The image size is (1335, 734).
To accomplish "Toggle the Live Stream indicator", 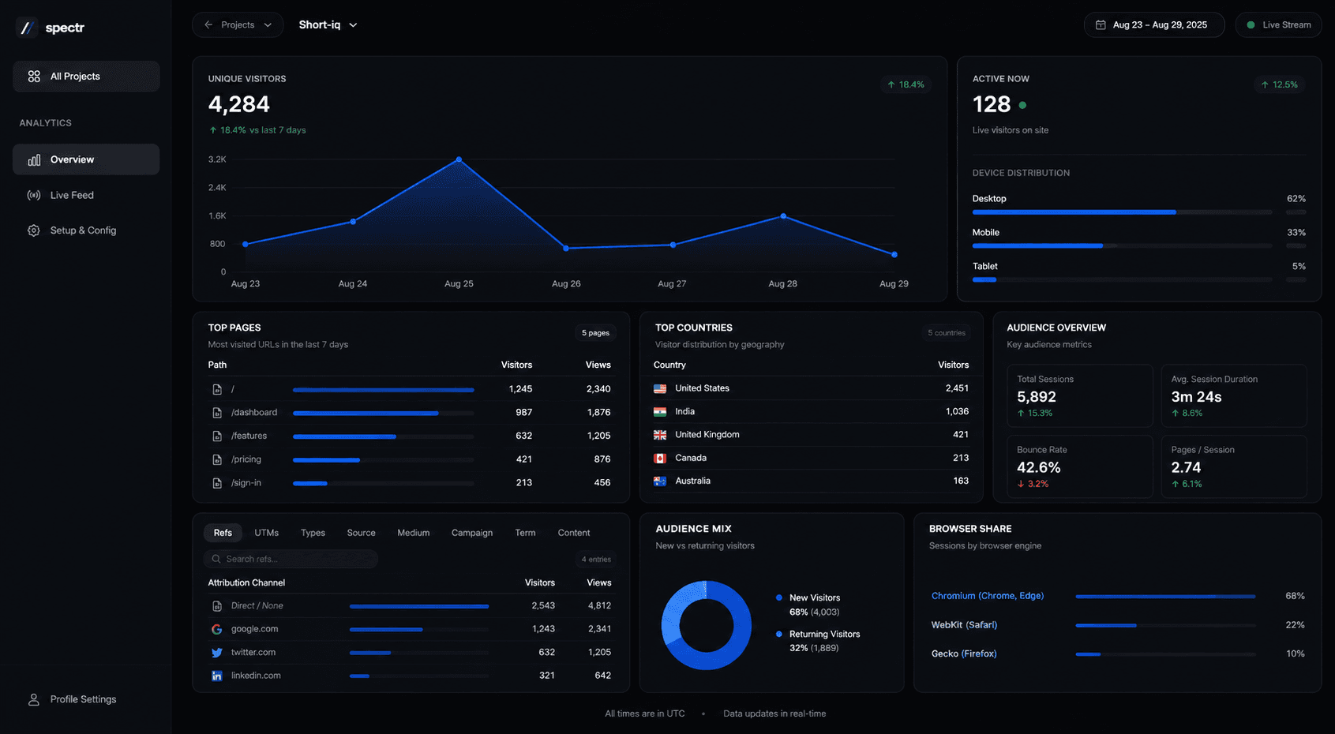I will click(x=1278, y=25).
